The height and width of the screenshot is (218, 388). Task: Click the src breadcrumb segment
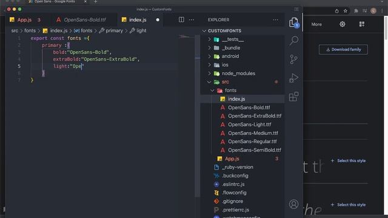point(15,31)
